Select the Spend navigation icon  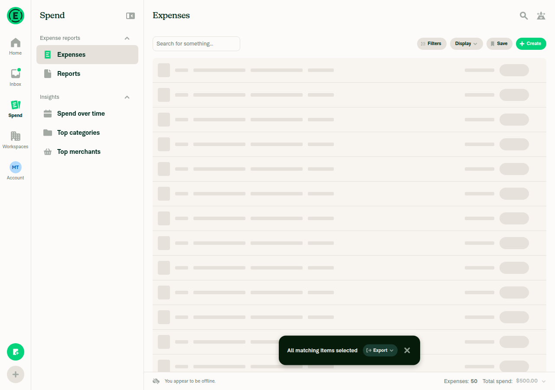click(16, 109)
